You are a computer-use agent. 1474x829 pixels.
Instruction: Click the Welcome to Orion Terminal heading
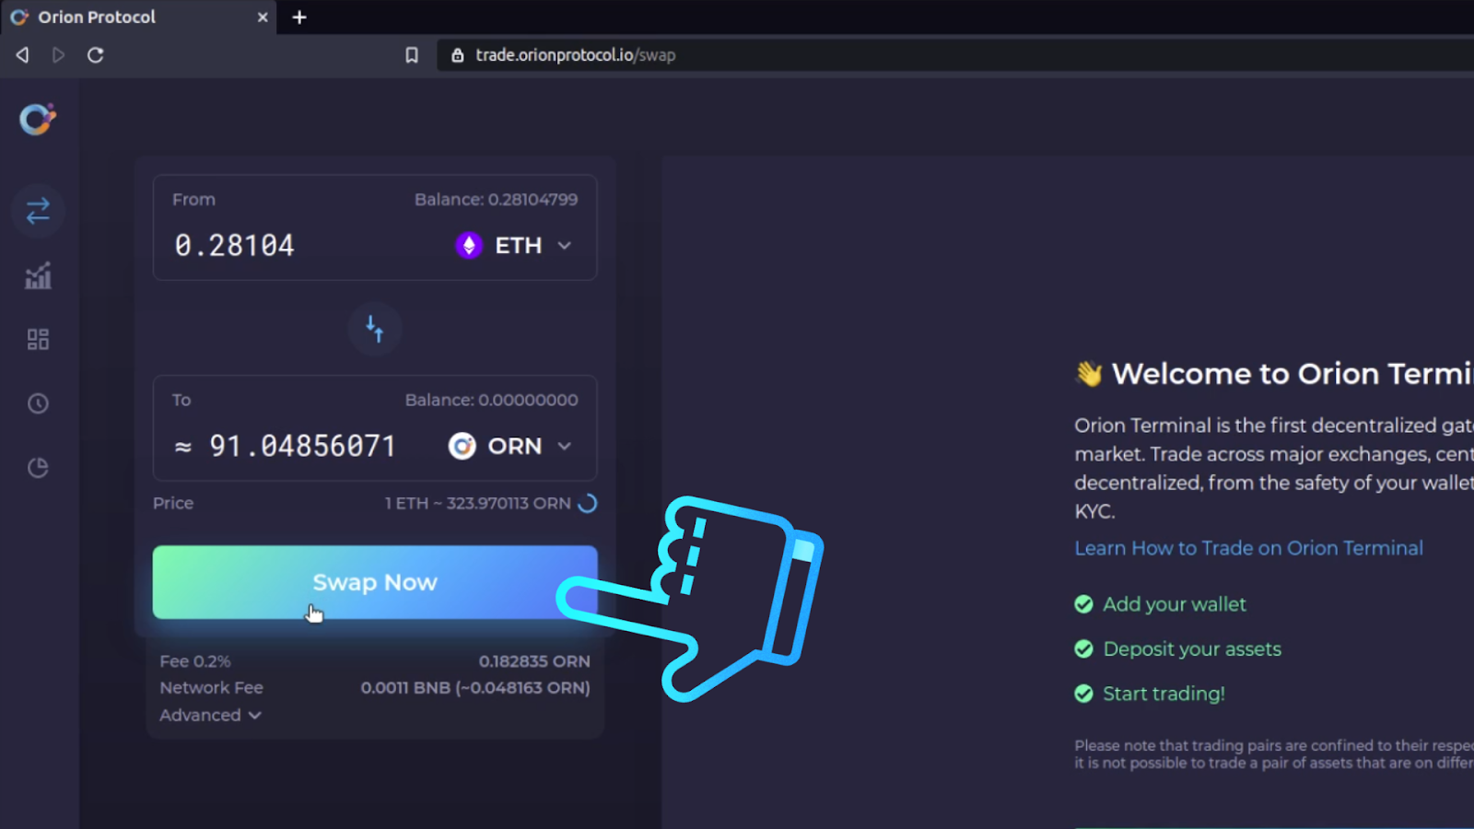(x=1293, y=374)
